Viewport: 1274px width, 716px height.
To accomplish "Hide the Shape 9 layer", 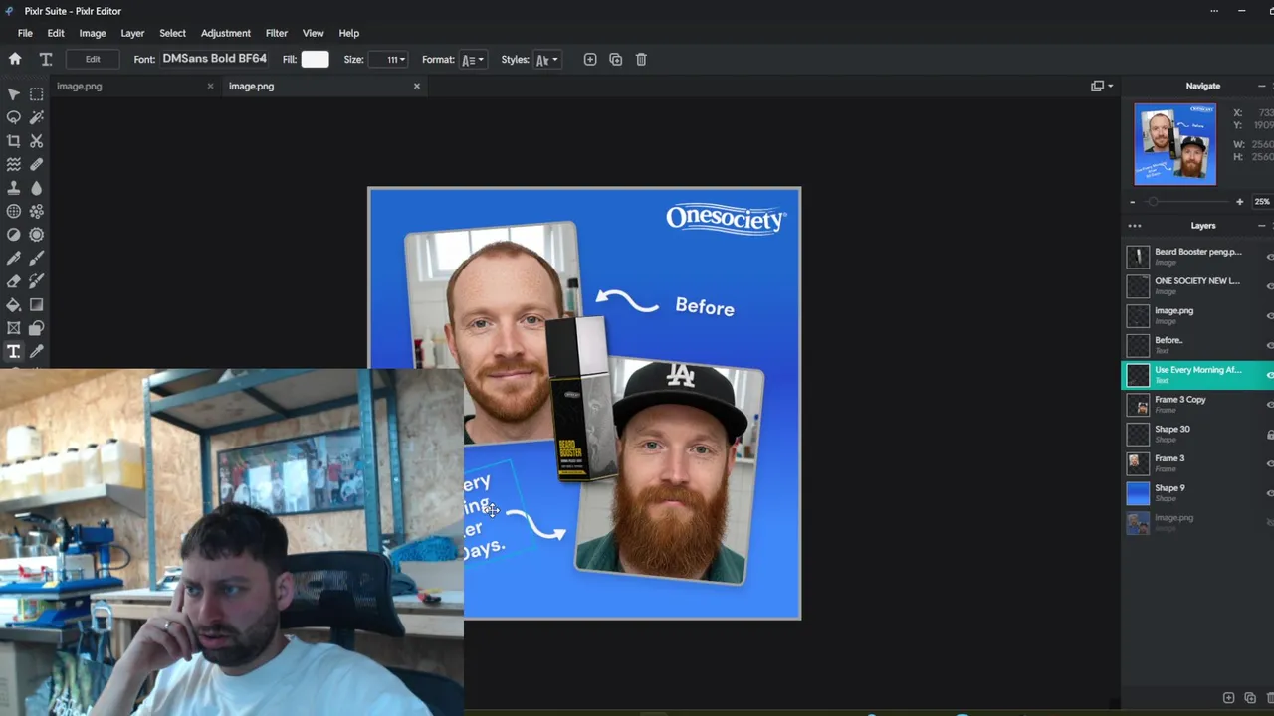I will [x=1269, y=493].
